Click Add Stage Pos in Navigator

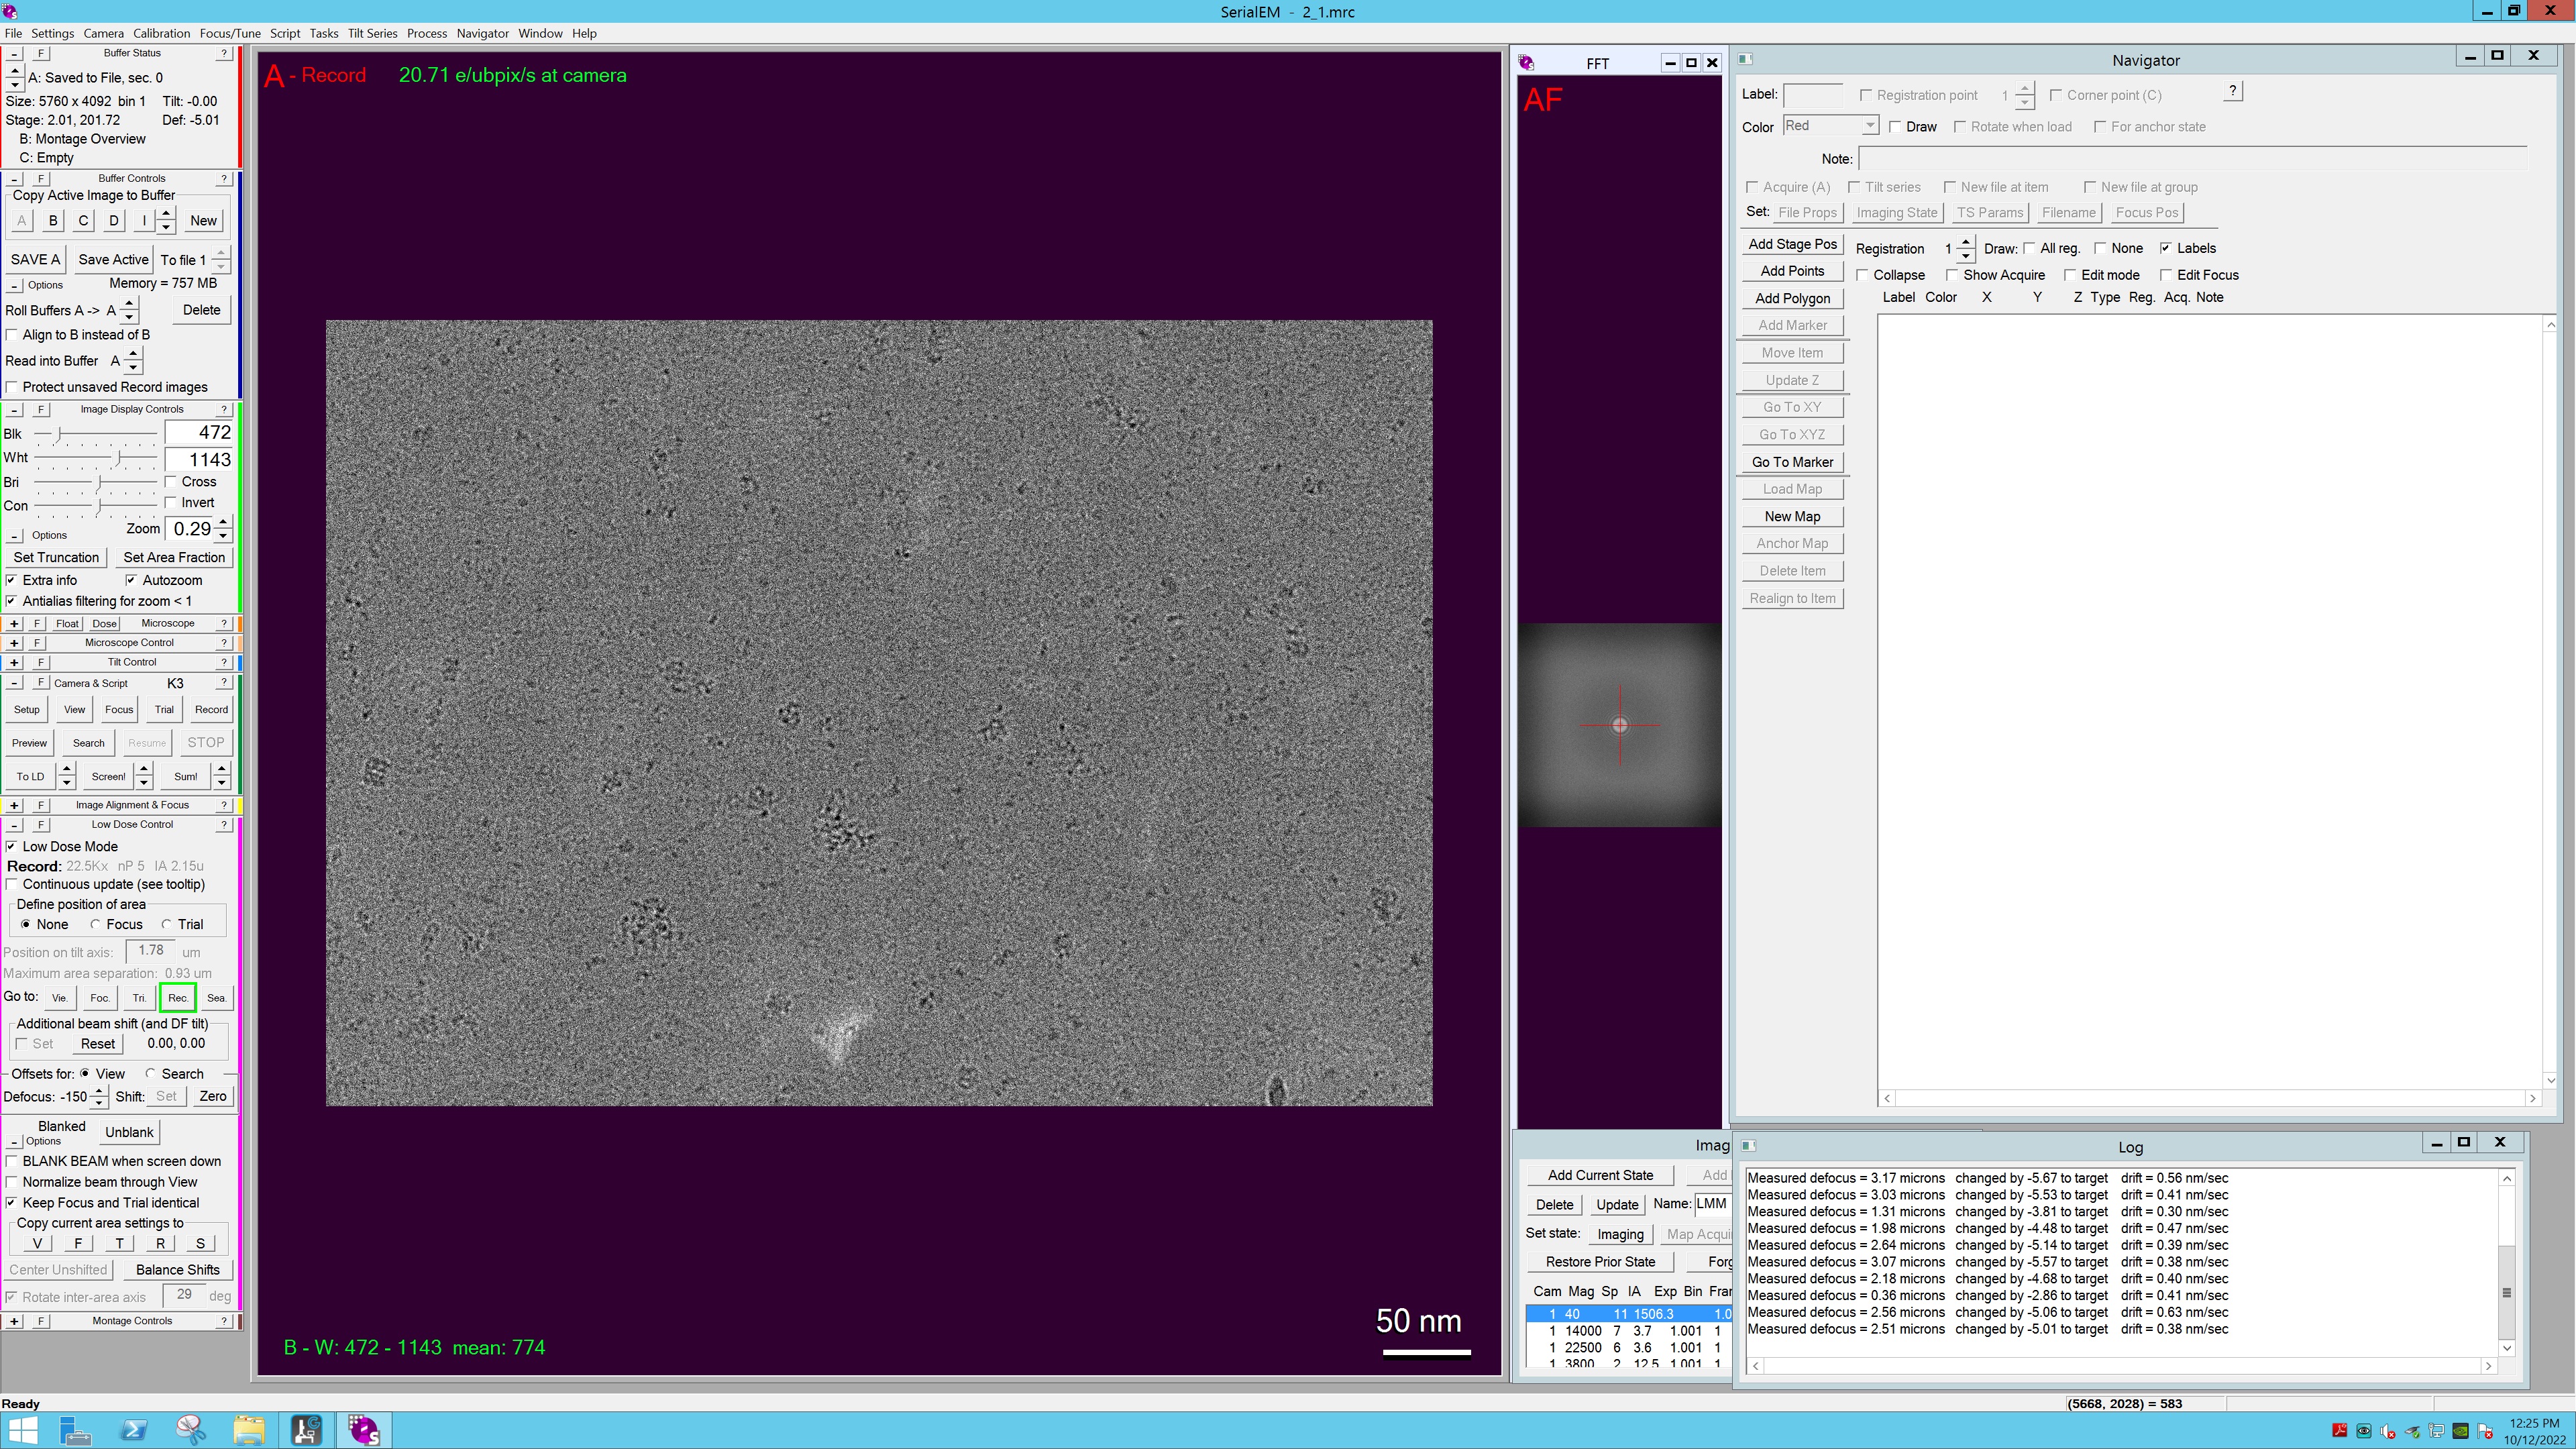tap(1792, 244)
